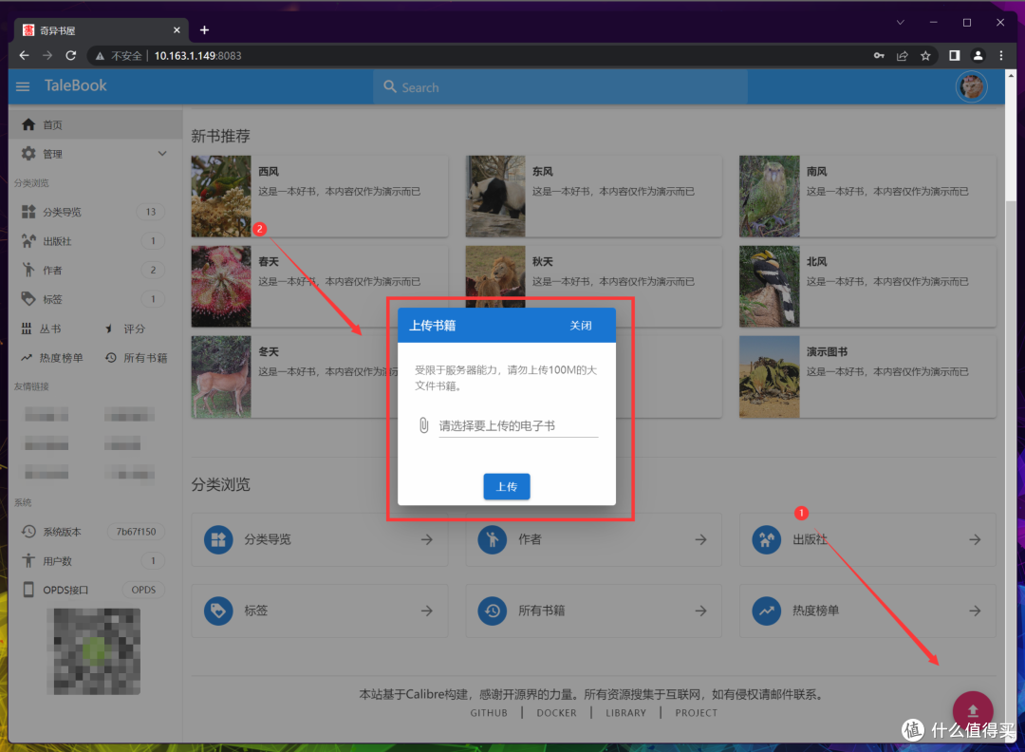Click the 热度榜单 card circle icon

(766, 611)
